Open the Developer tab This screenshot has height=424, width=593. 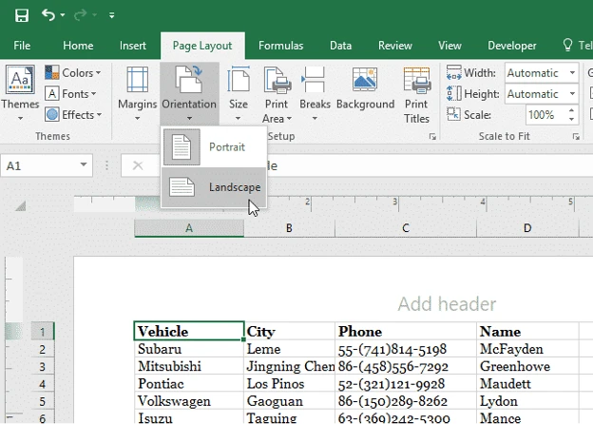click(x=511, y=46)
